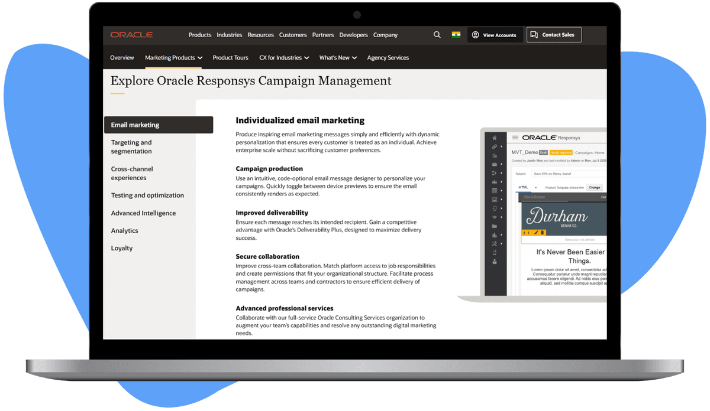Select Products in the Oracle navigation menu

[x=200, y=34]
